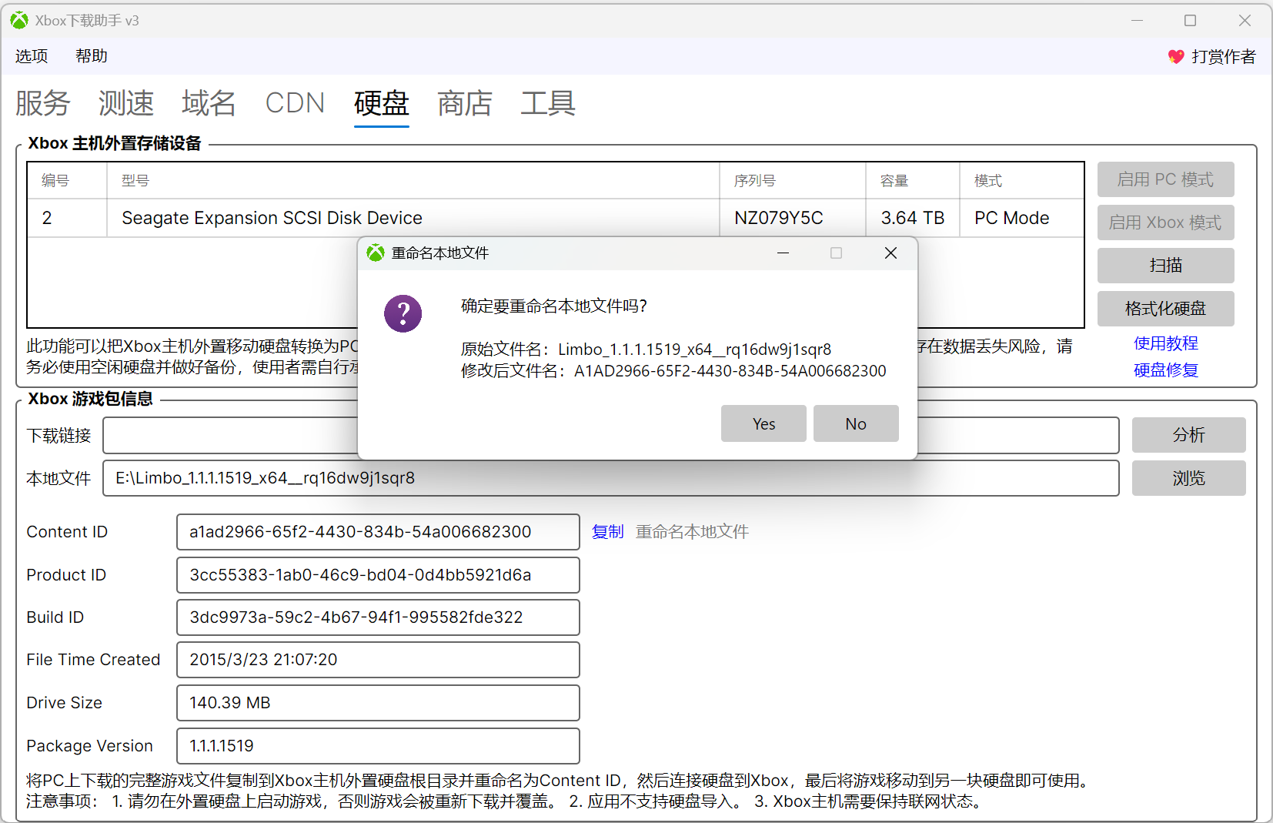Screen dimensions: 1273x823
Task: Click the Build ID value field
Action: 378,617
